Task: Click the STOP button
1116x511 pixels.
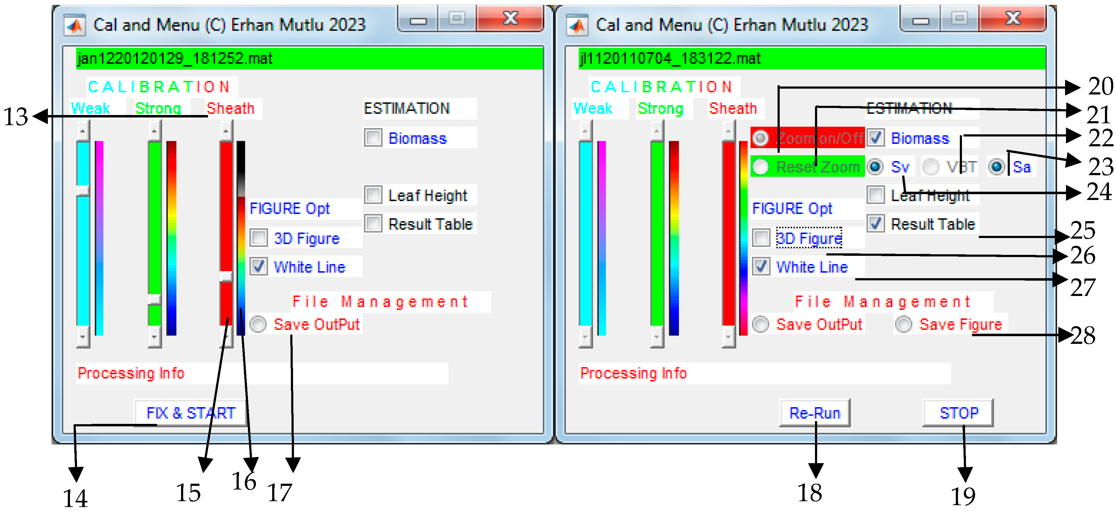Action: tap(958, 413)
